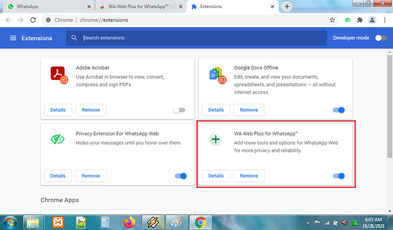Remove Google Docs Offline extension
This screenshot has height=230, width=393.
[x=249, y=110]
